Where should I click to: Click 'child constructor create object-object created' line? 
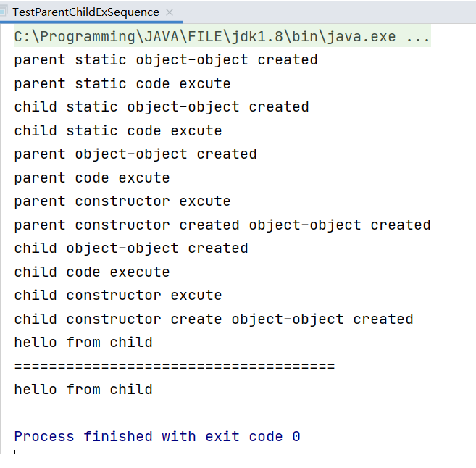point(213,319)
